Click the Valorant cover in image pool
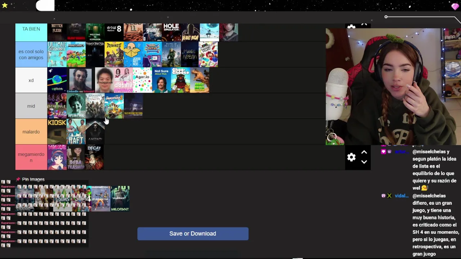 (120, 198)
